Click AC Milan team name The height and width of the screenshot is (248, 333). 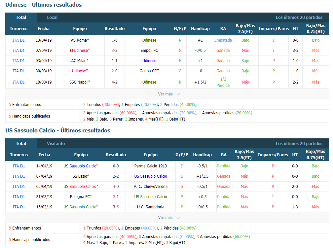[79, 61]
